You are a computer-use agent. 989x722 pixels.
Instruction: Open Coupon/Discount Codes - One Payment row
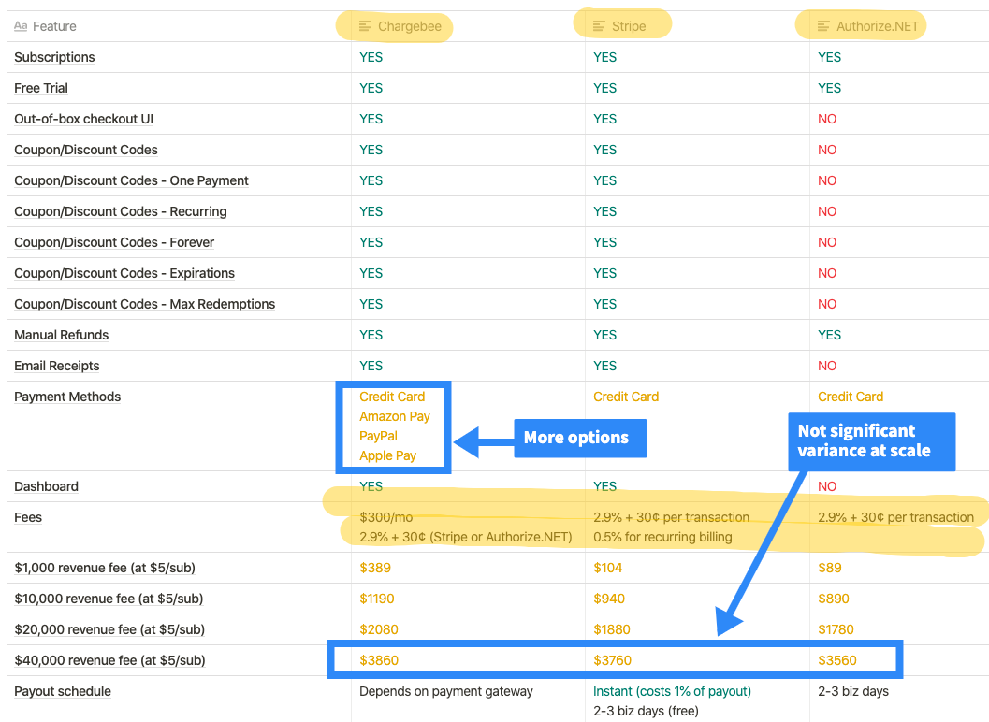(x=131, y=181)
